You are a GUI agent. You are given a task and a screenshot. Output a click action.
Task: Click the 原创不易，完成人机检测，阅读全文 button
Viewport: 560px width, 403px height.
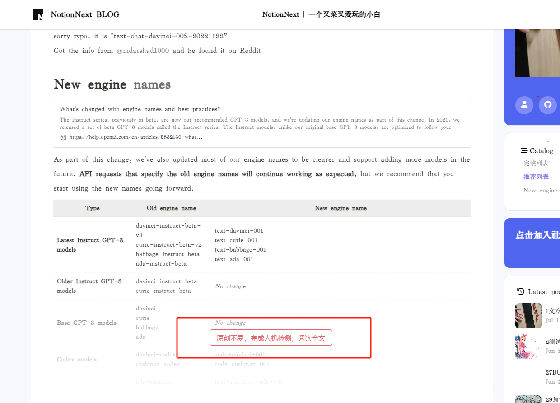pyautogui.click(x=271, y=338)
